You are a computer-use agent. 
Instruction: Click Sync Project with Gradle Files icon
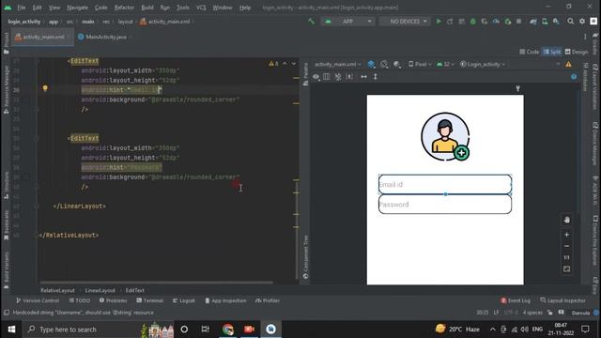click(533, 22)
